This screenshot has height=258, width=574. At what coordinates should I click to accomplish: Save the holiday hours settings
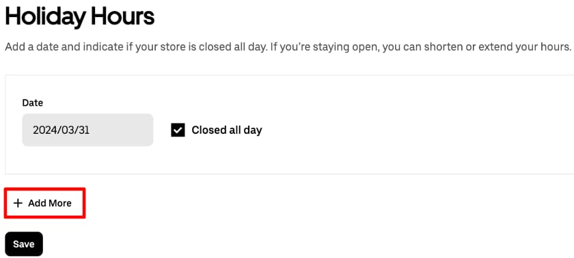(x=24, y=244)
